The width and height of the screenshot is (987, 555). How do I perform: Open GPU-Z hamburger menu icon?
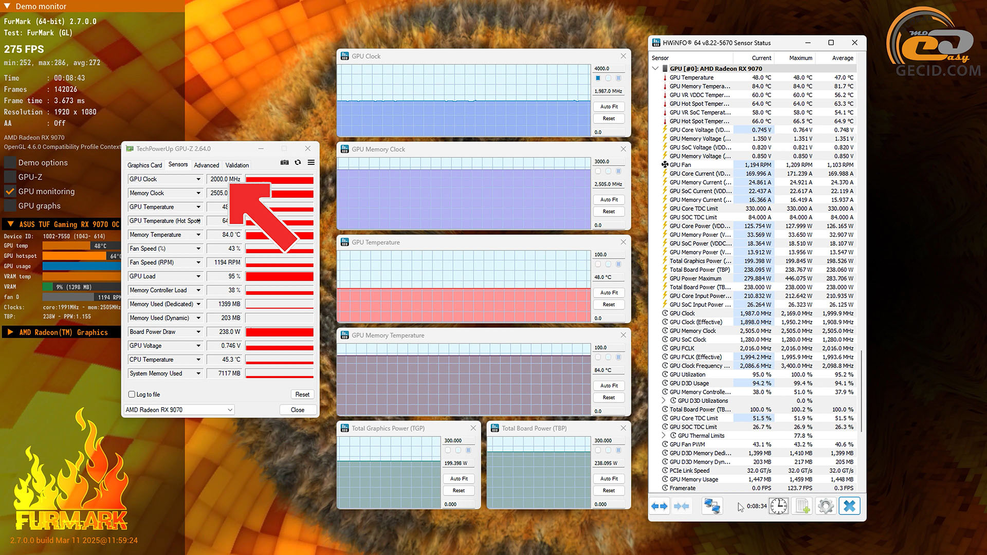tap(311, 162)
